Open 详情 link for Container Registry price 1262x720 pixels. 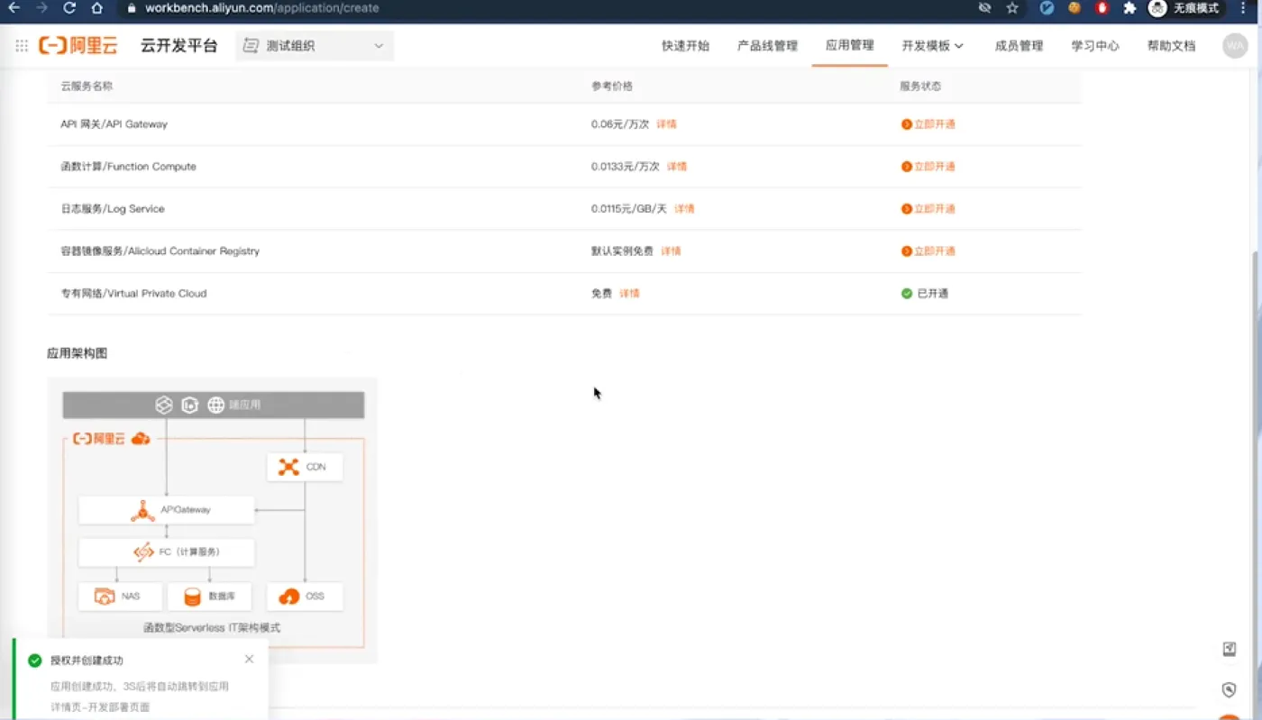click(x=671, y=251)
